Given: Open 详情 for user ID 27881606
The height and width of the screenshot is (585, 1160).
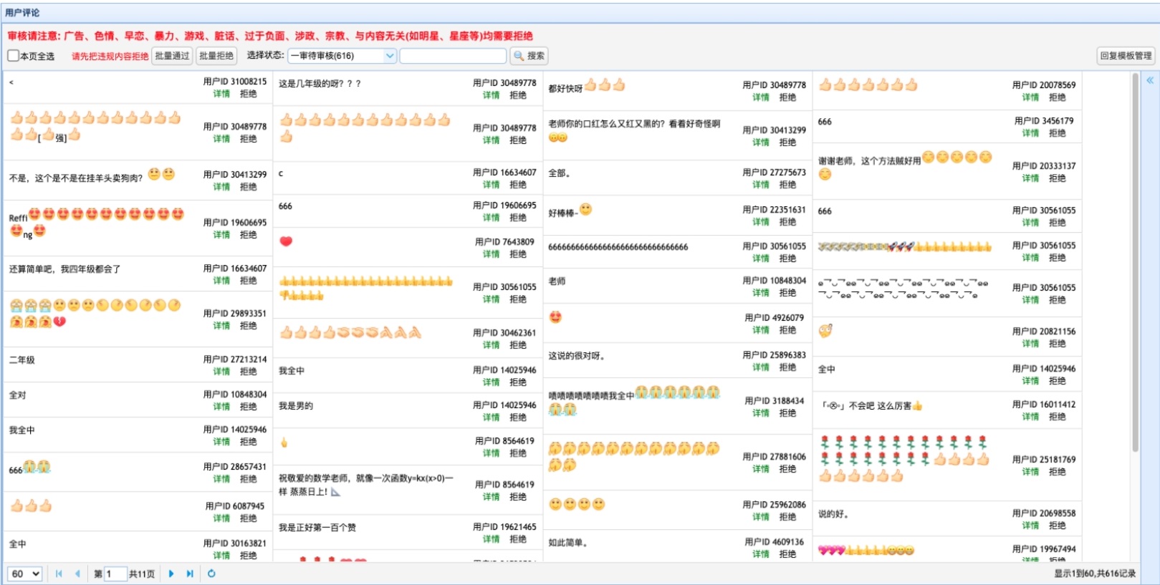Looking at the screenshot, I should 761,469.
